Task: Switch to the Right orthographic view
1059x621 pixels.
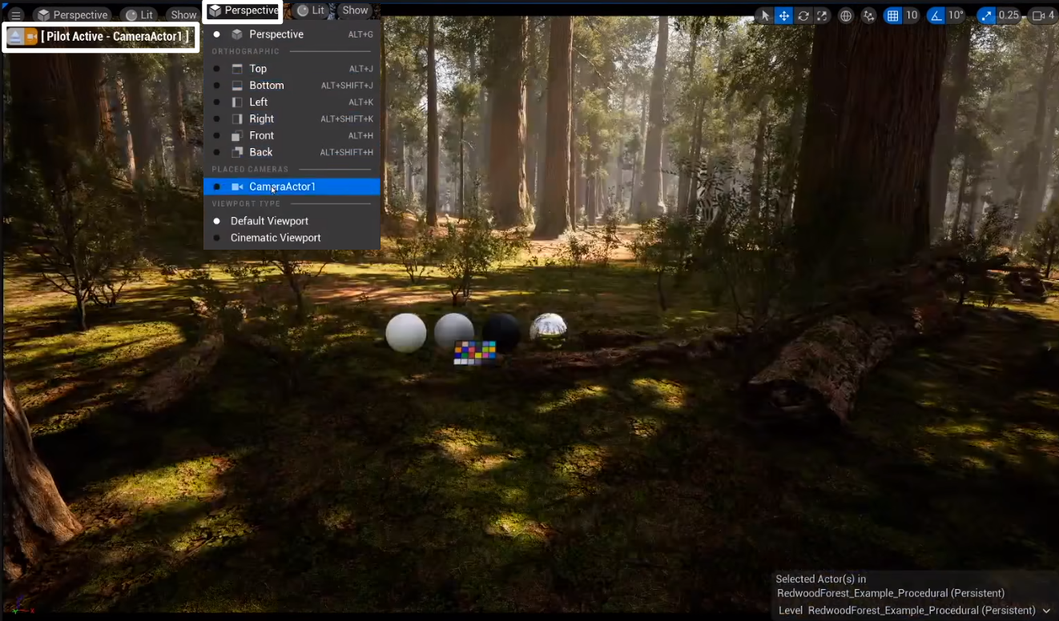Action: tap(292, 119)
